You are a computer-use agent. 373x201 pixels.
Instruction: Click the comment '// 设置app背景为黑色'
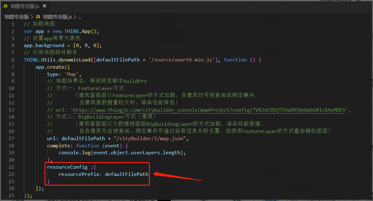tap(52, 38)
